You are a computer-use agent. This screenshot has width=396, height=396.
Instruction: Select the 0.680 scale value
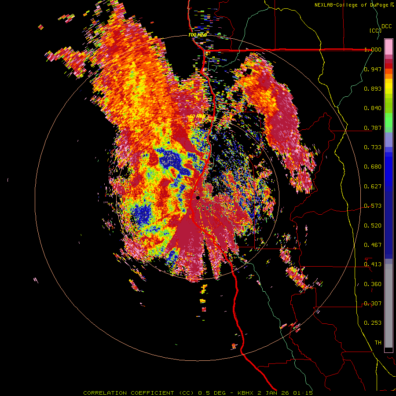(x=373, y=167)
